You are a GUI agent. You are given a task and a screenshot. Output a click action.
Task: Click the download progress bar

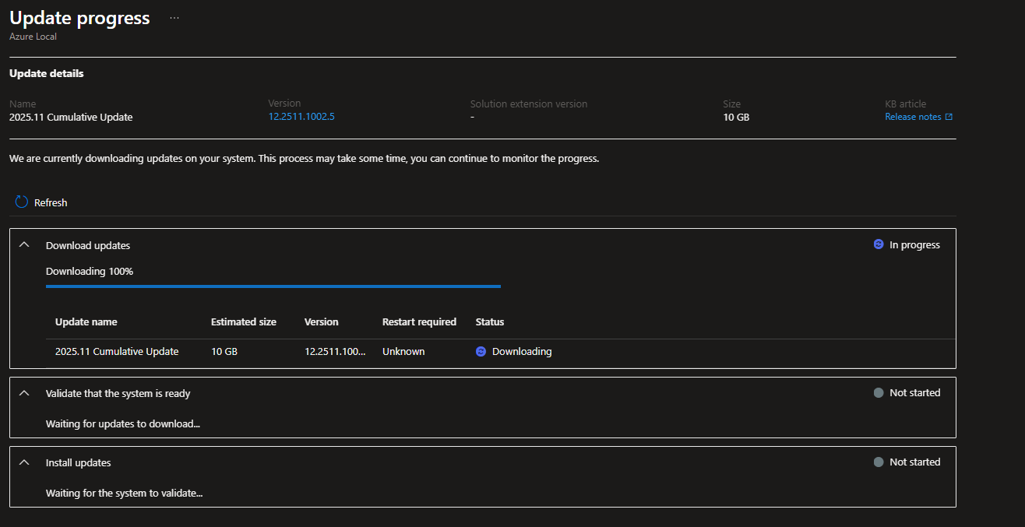[273, 286]
